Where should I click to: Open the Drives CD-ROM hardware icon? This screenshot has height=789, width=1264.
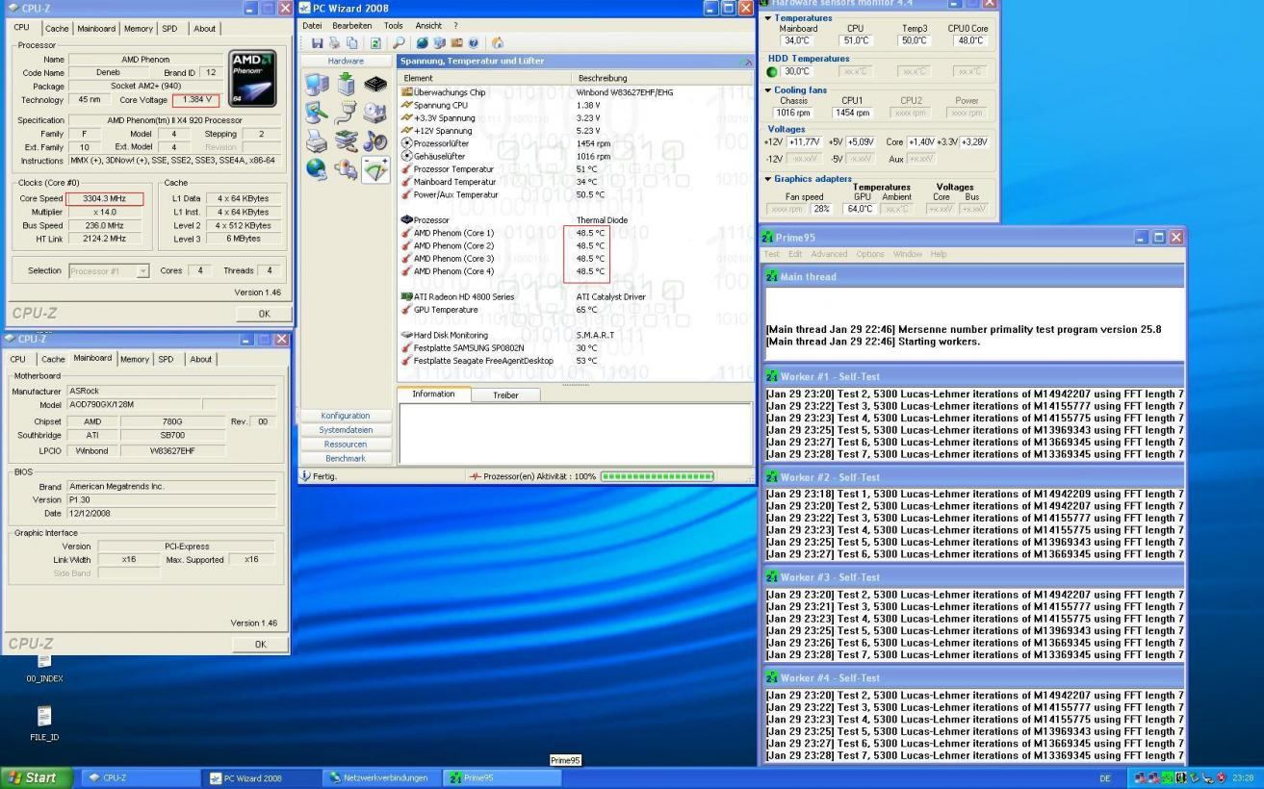click(375, 114)
